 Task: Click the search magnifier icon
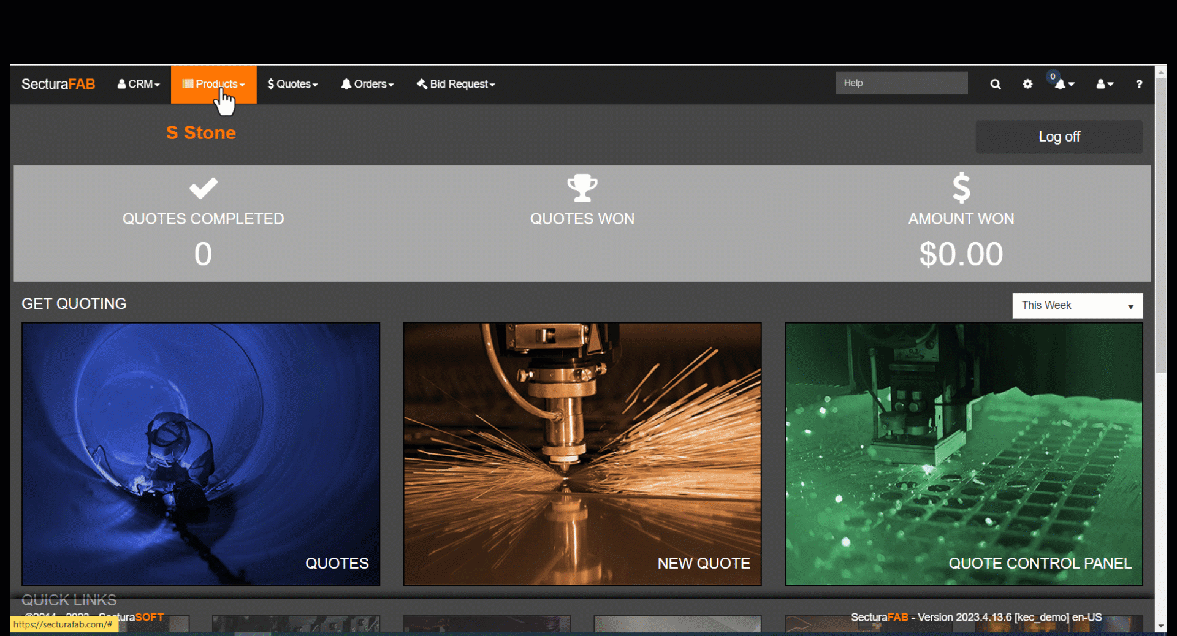point(995,85)
